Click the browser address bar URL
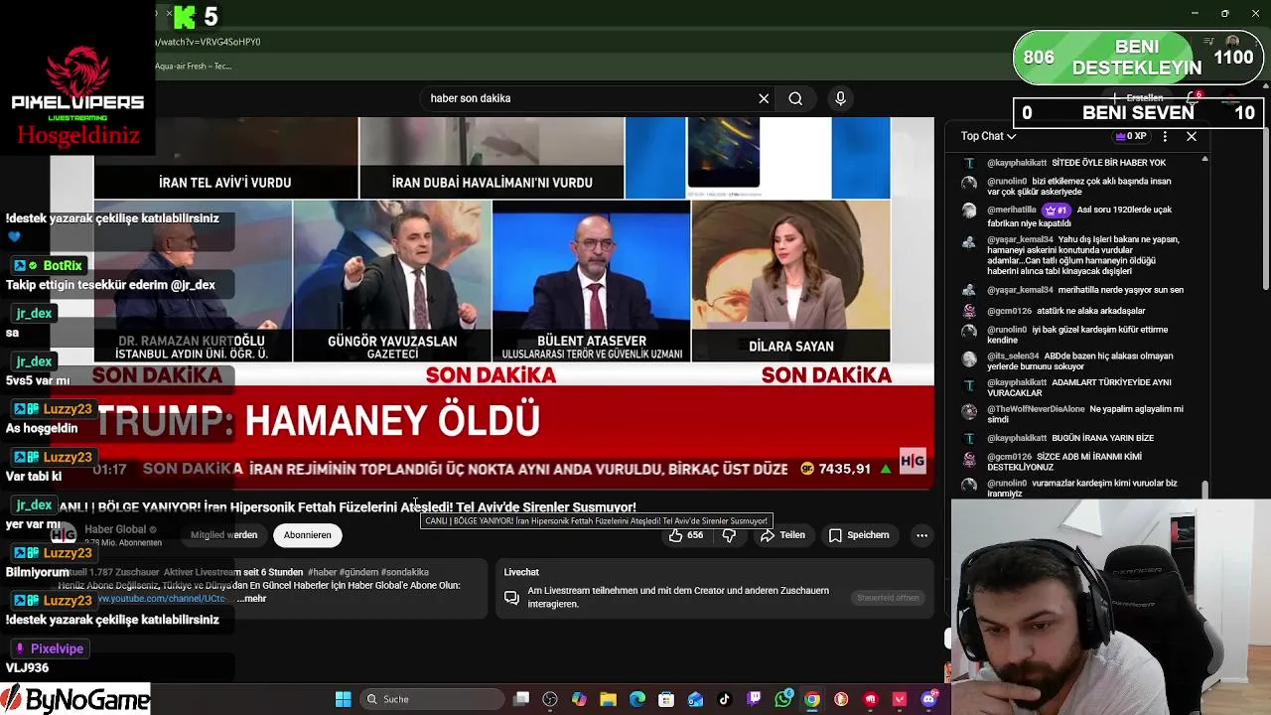 tap(208, 42)
